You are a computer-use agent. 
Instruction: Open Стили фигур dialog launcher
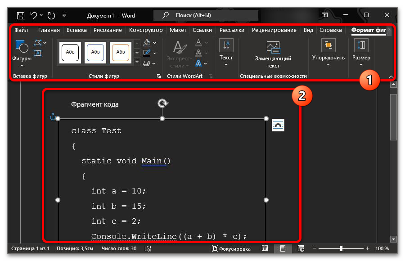(159, 76)
